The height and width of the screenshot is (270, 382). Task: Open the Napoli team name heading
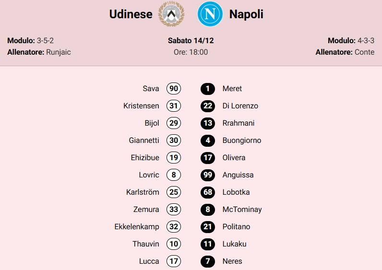click(x=246, y=14)
